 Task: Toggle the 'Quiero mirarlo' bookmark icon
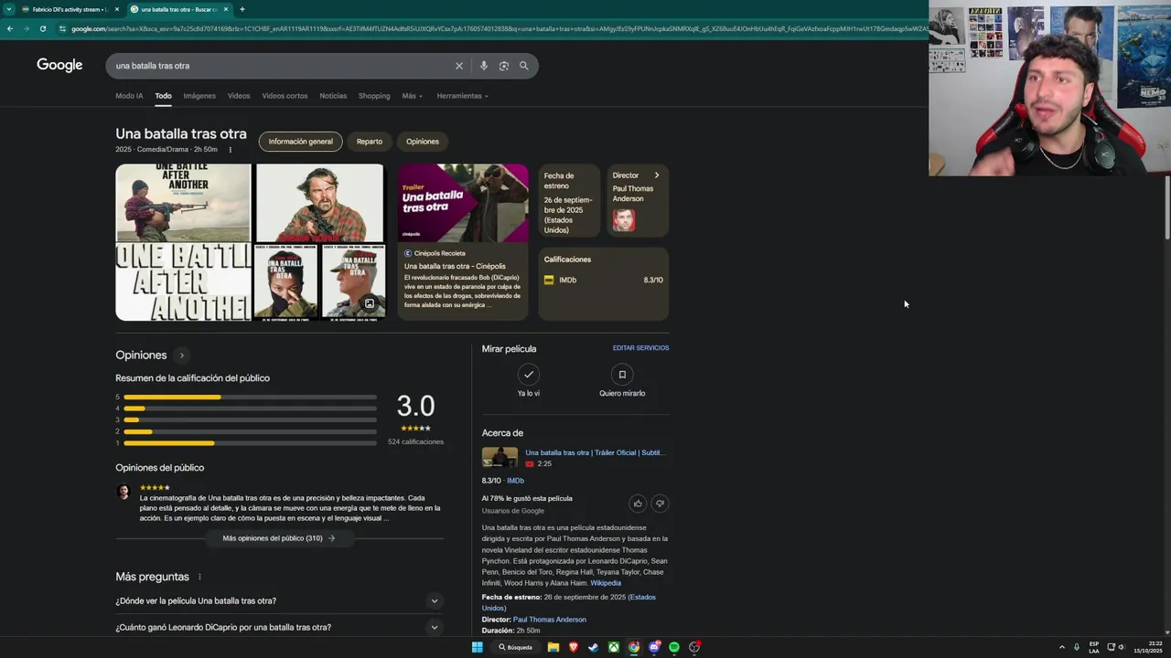622,374
